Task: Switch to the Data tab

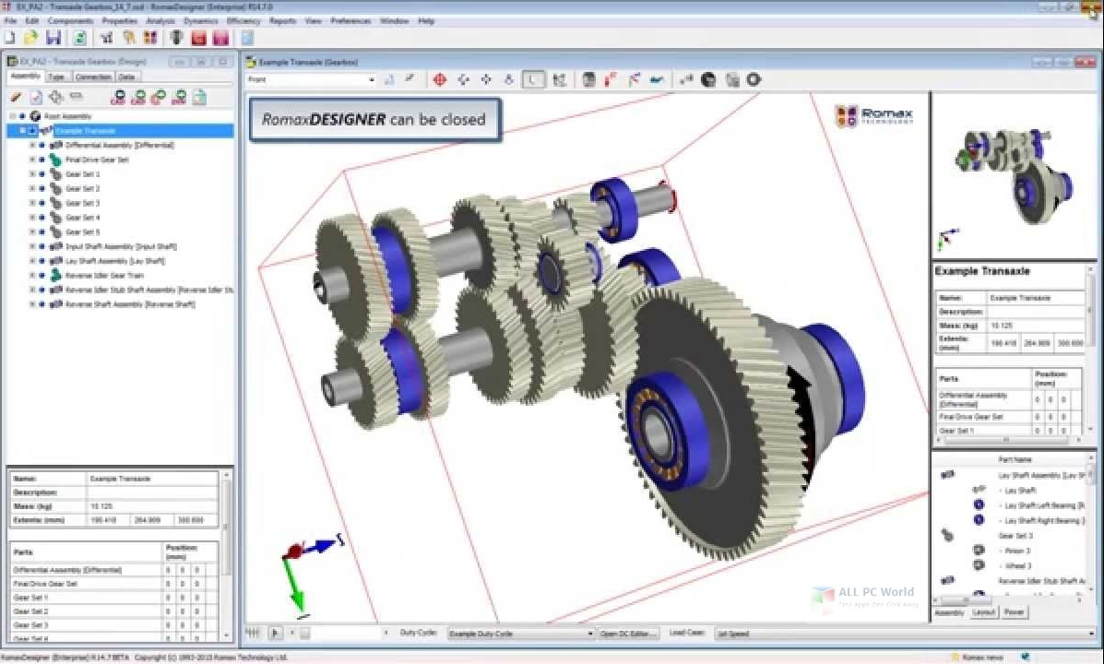Action: 126,77
